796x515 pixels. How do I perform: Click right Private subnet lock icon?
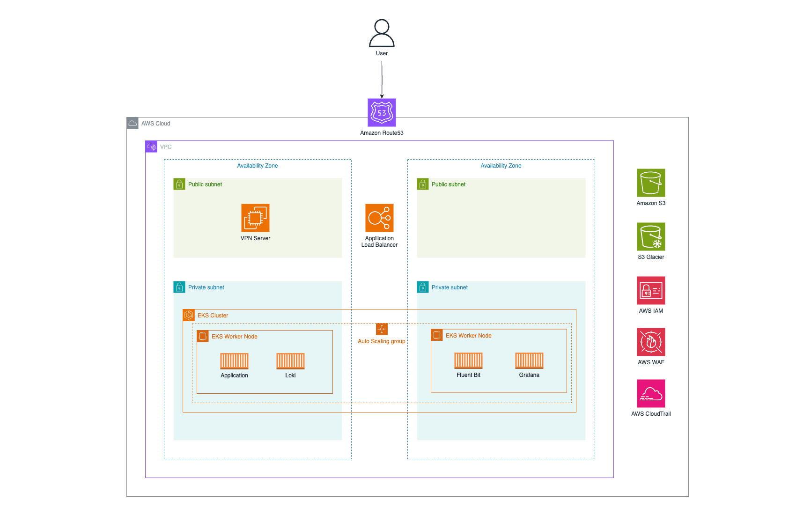click(423, 287)
